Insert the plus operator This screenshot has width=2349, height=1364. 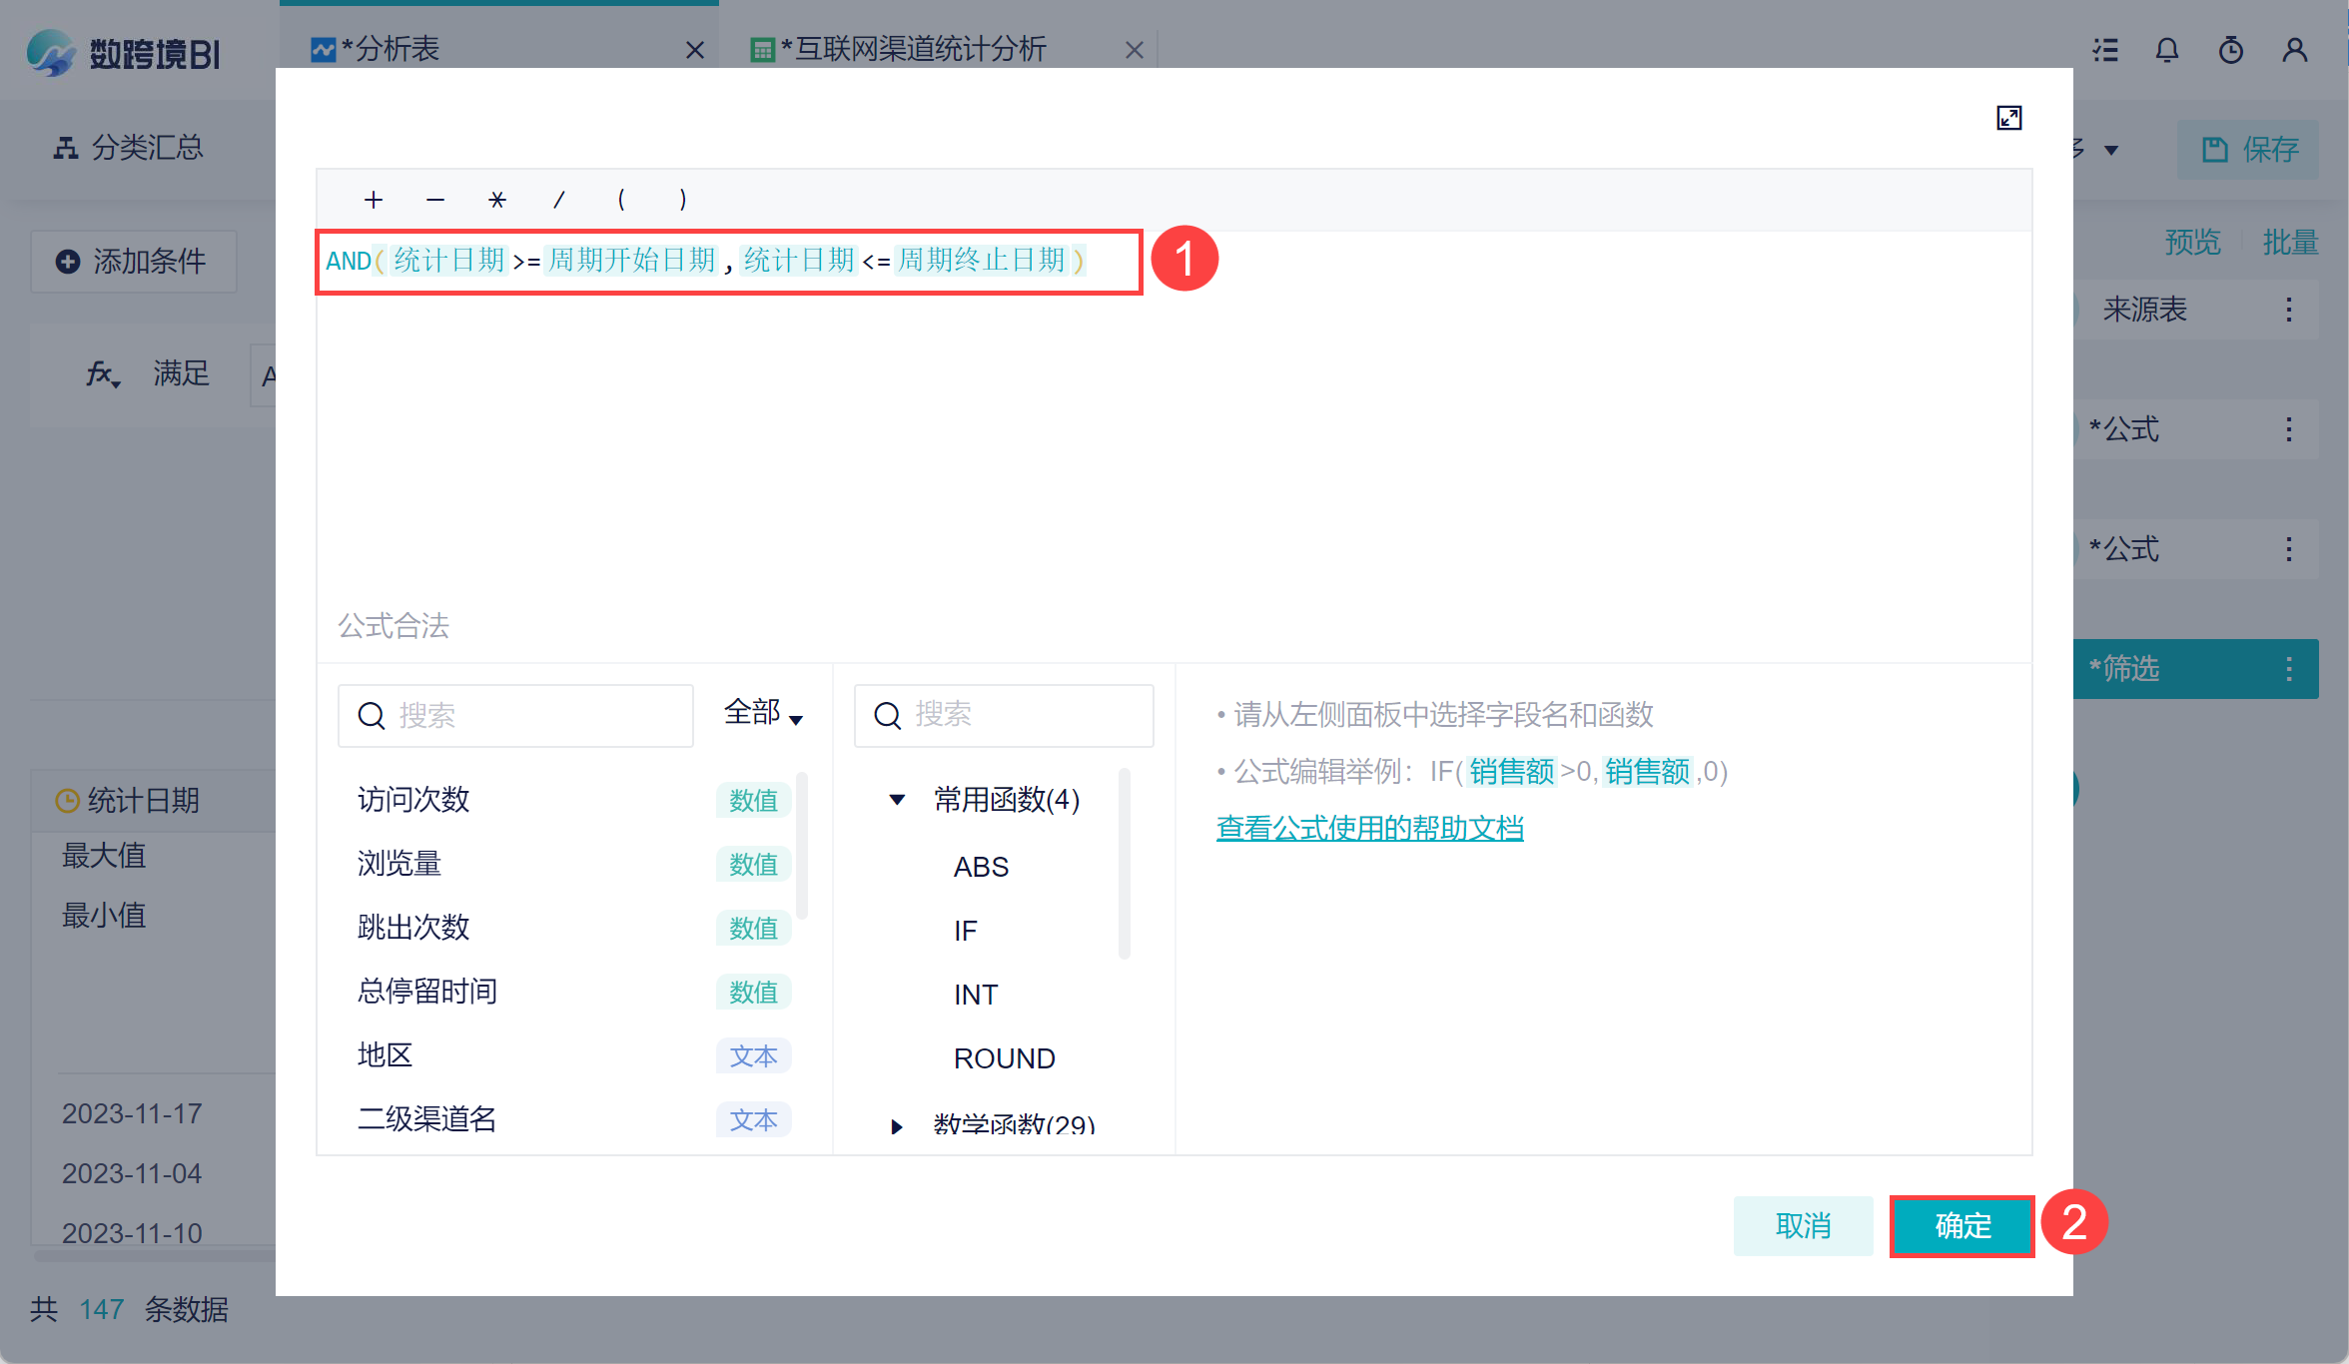point(373,200)
